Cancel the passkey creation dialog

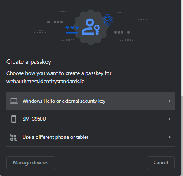click(161, 163)
